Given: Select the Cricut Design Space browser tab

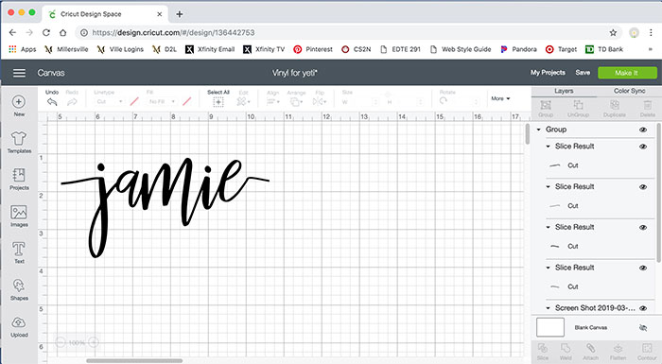Looking at the screenshot, I should point(105,14).
